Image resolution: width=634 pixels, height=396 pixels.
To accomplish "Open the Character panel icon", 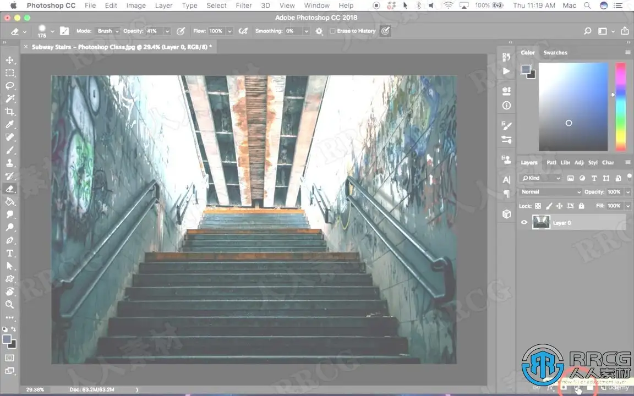I will click(506, 180).
